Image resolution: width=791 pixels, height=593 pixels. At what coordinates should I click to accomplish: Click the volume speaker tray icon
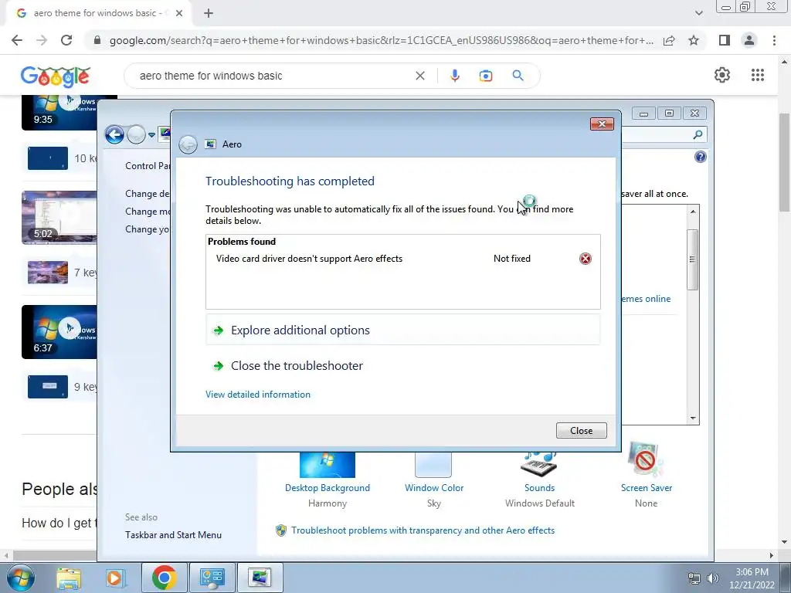click(713, 578)
